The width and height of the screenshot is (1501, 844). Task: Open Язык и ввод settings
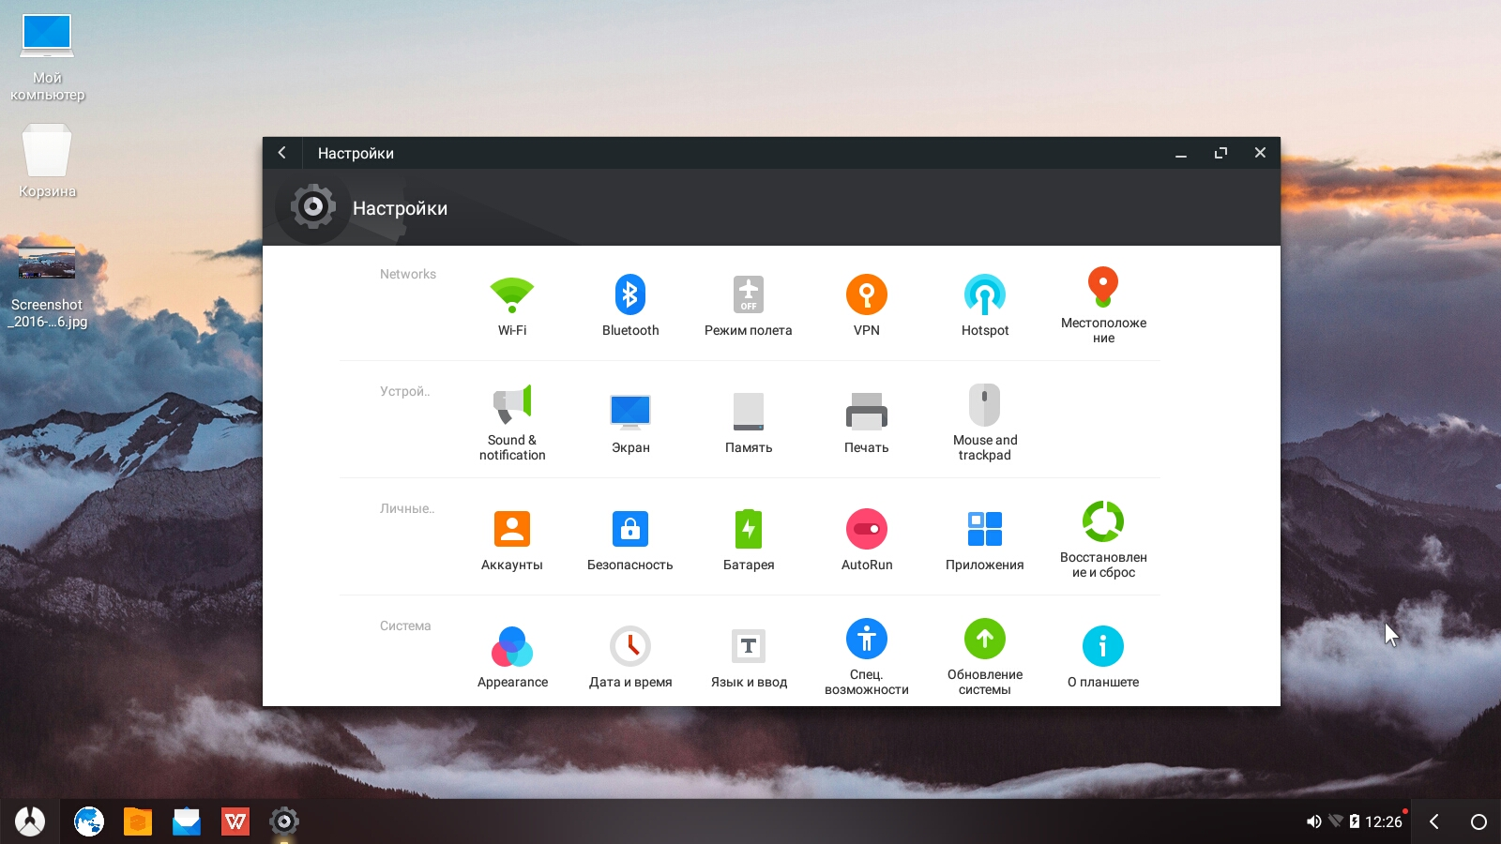(749, 657)
